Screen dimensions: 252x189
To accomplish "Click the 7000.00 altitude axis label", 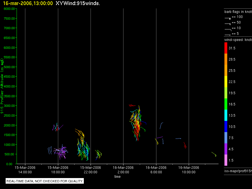I will click(x=9, y=28).
